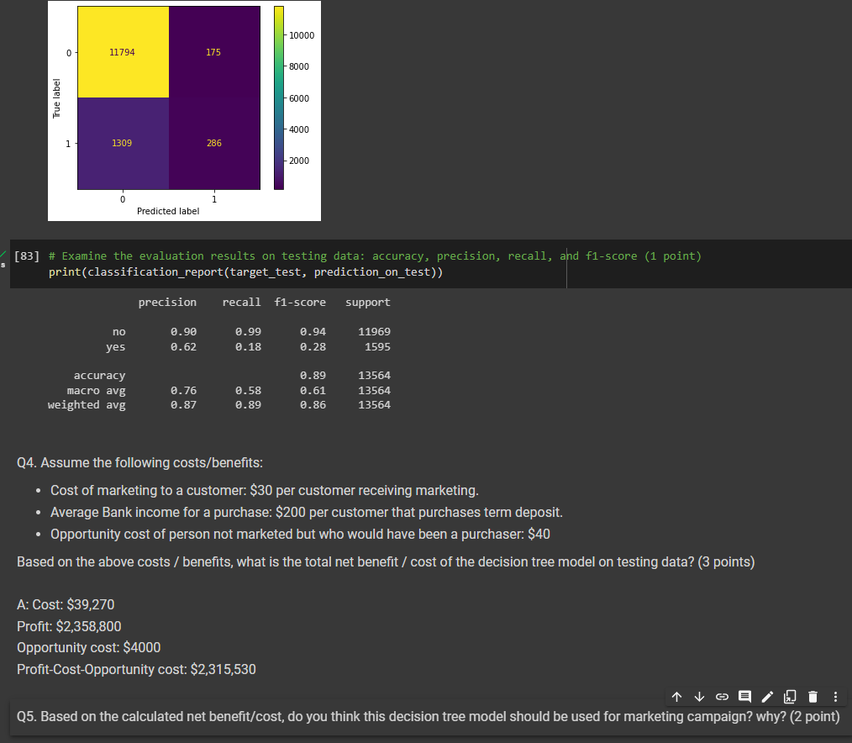Image resolution: width=852 pixels, height=743 pixels.
Task: Click the 'Cost of marketing to a customer' bullet
Action: (265, 490)
